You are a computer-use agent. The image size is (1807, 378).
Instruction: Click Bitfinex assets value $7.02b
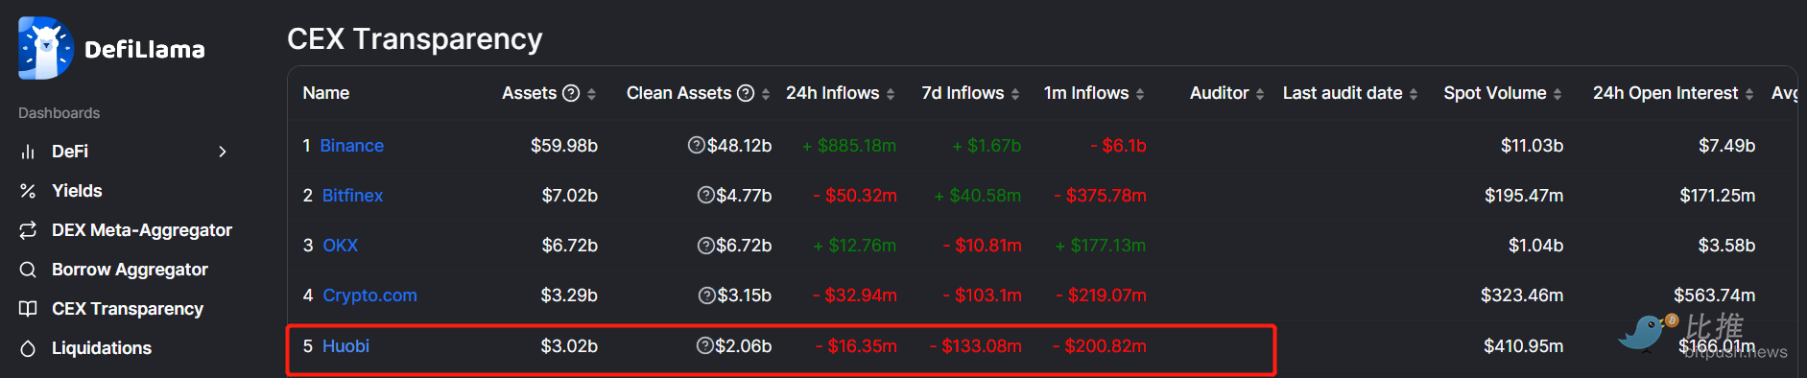570,196
